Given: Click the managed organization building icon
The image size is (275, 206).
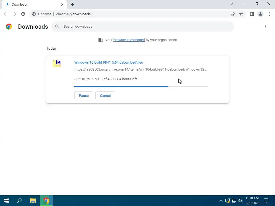Looking at the screenshot, I should [x=101, y=40].
